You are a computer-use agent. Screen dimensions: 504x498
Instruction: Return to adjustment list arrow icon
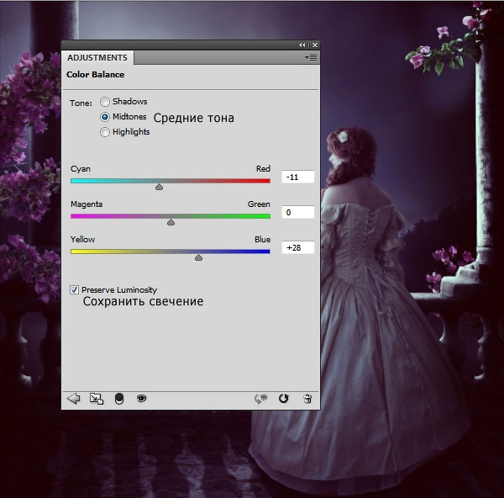point(74,399)
